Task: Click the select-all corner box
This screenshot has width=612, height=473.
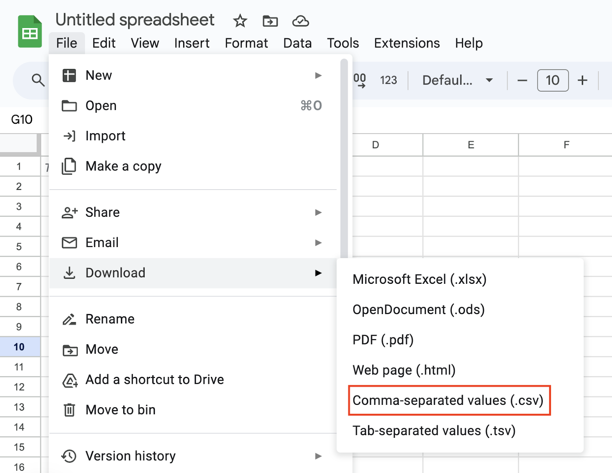Action: click(19, 144)
